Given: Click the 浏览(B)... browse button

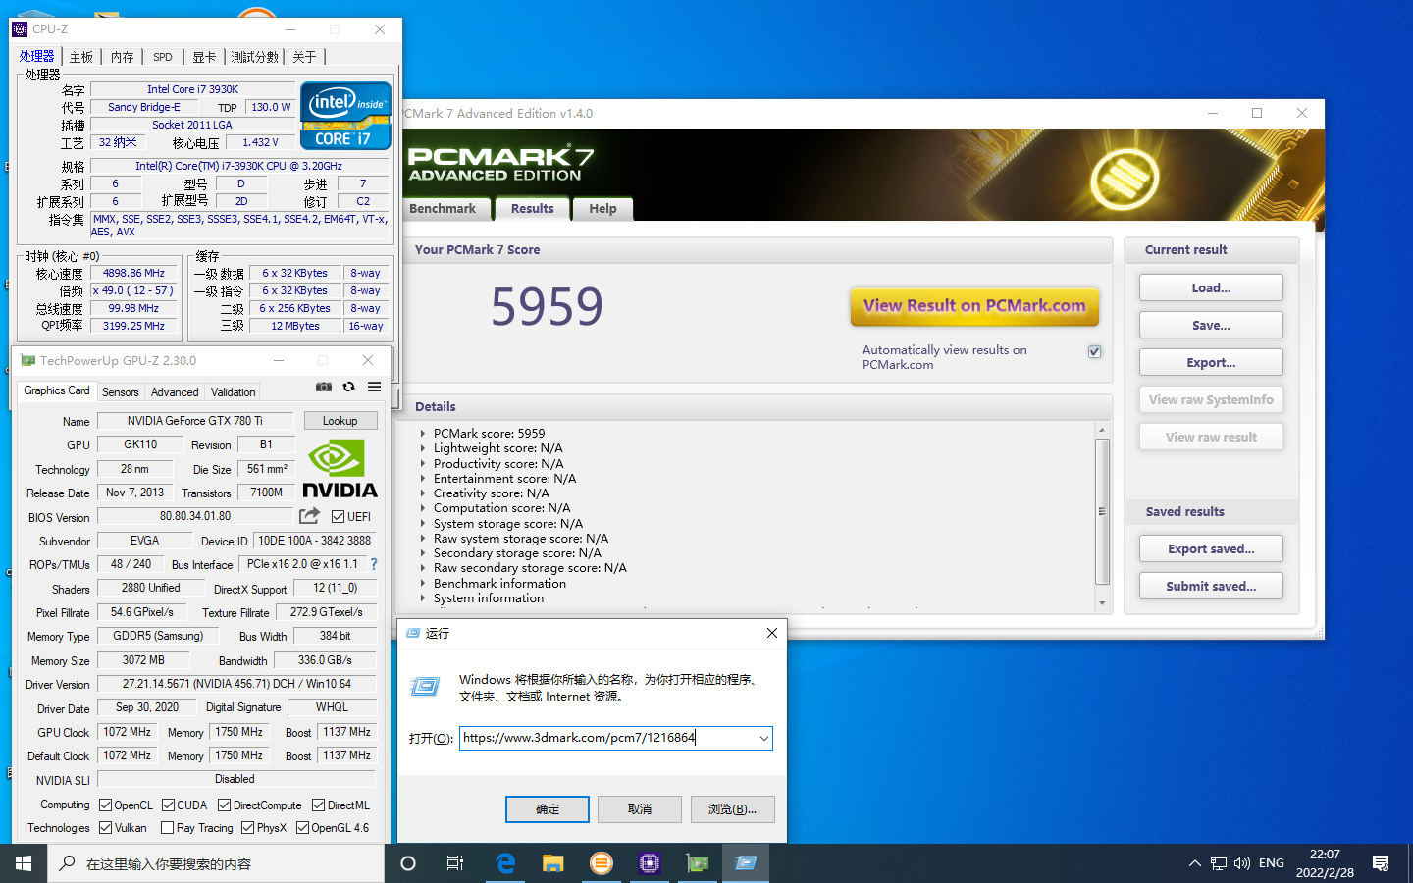Looking at the screenshot, I should 732,808.
